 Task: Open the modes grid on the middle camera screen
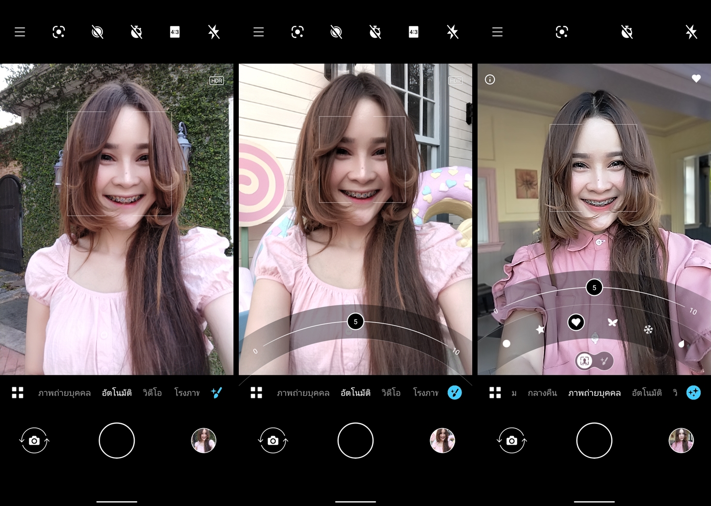[257, 393]
